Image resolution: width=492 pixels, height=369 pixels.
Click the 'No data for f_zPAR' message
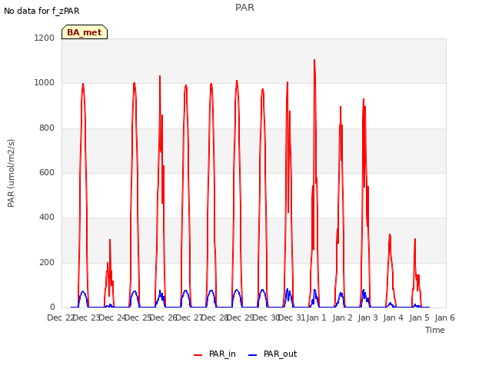pyautogui.click(x=42, y=11)
